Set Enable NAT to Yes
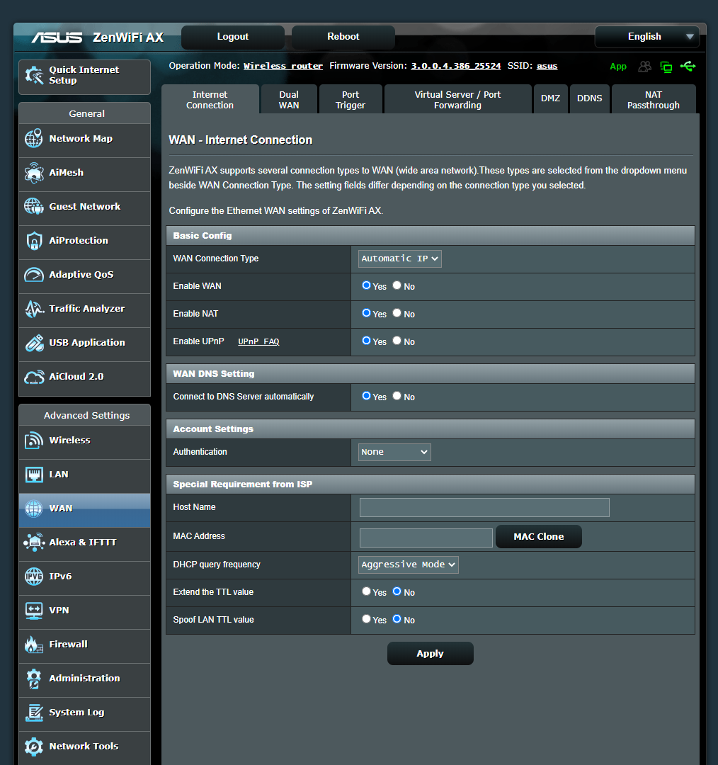The height and width of the screenshot is (765, 718). [x=366, y=313]
